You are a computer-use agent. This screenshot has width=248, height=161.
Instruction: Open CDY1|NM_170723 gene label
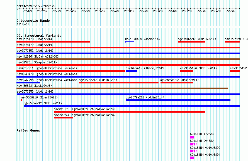(x=202, y=134)
